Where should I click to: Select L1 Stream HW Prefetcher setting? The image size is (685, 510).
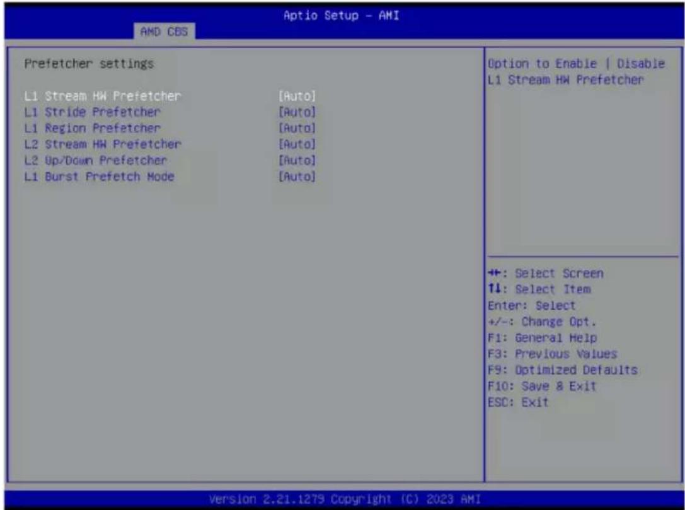[x=103, y=96]
